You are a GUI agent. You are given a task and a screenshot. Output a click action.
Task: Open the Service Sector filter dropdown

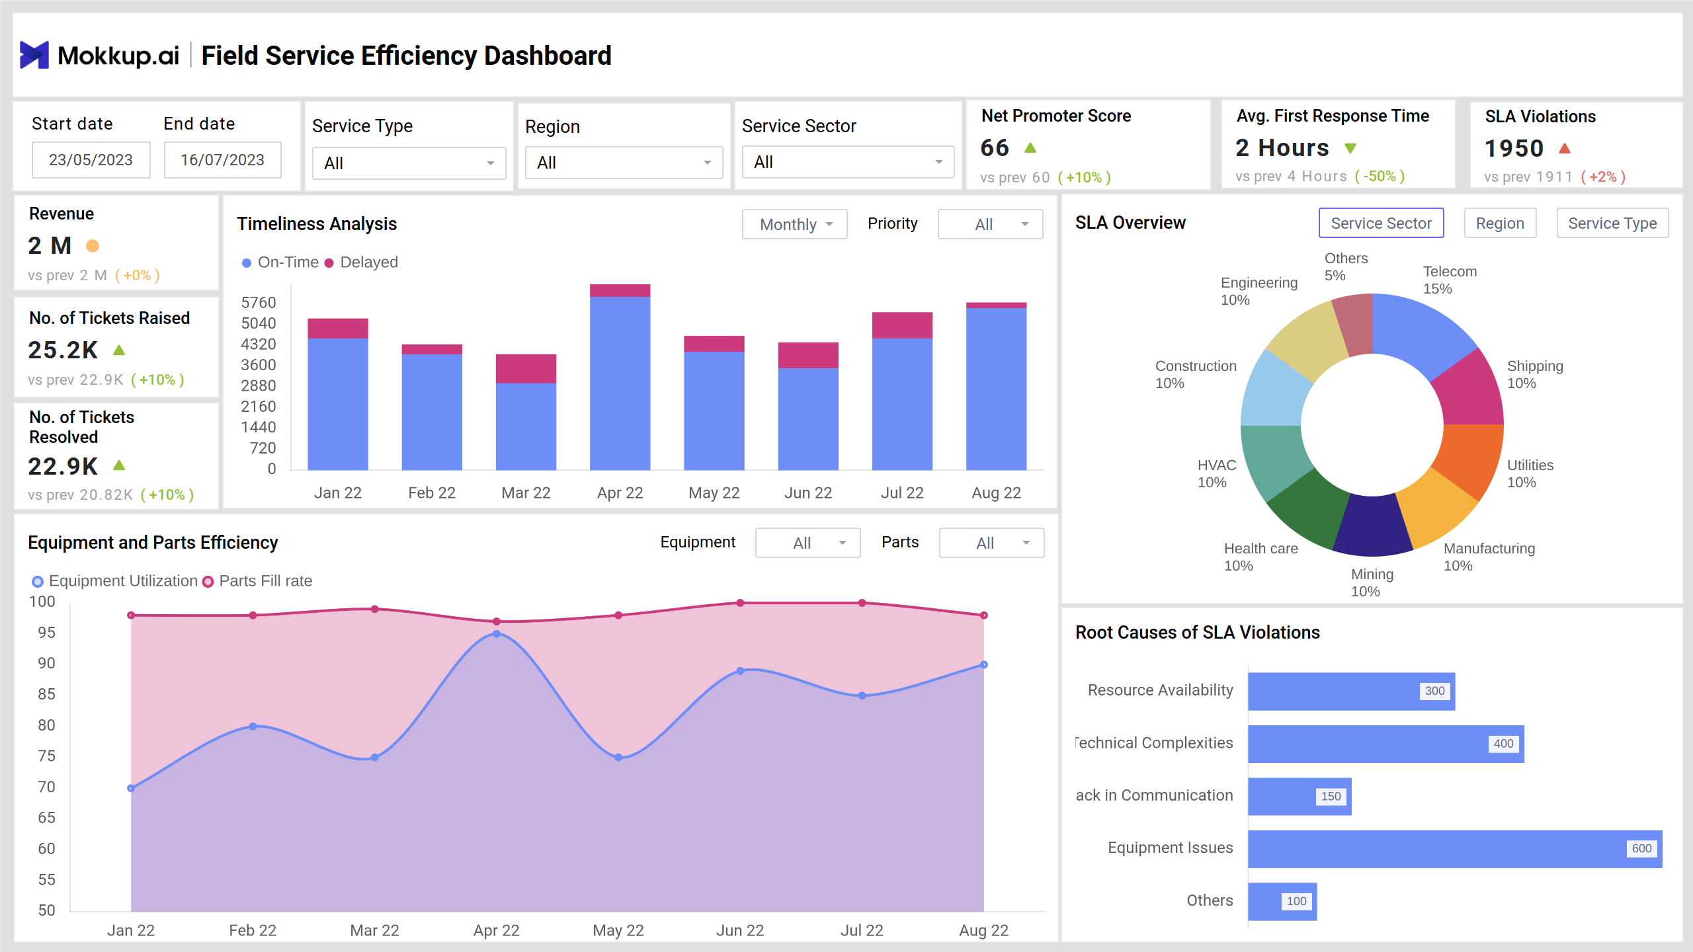coord(848,162)
